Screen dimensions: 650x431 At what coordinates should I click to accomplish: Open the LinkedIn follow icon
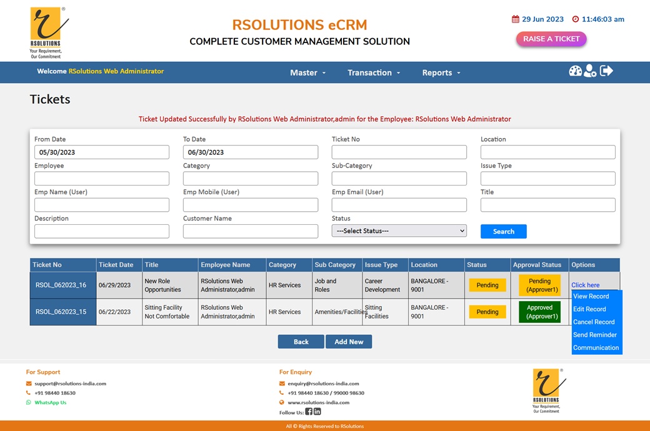[317, 412]
